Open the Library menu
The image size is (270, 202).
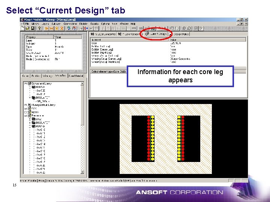tap(35, 24)
